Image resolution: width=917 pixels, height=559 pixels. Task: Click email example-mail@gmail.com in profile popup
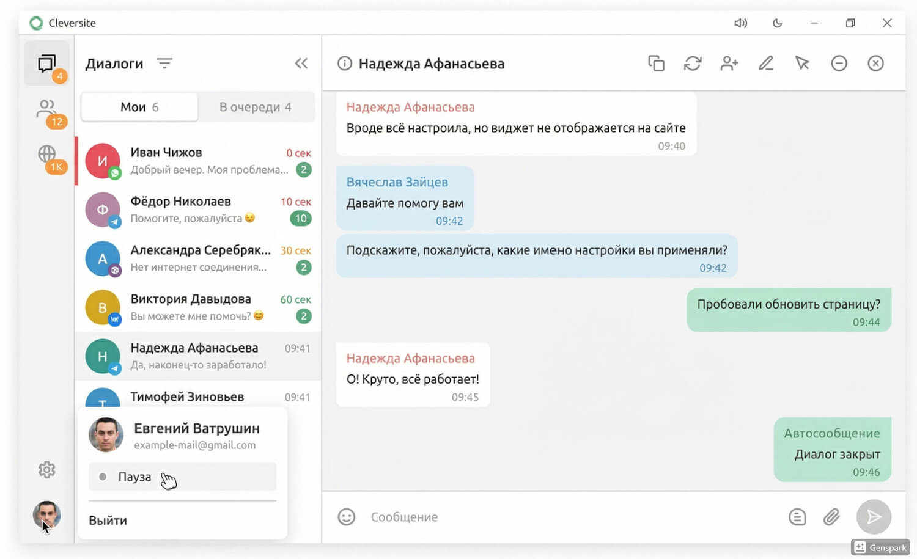[195, 445]
